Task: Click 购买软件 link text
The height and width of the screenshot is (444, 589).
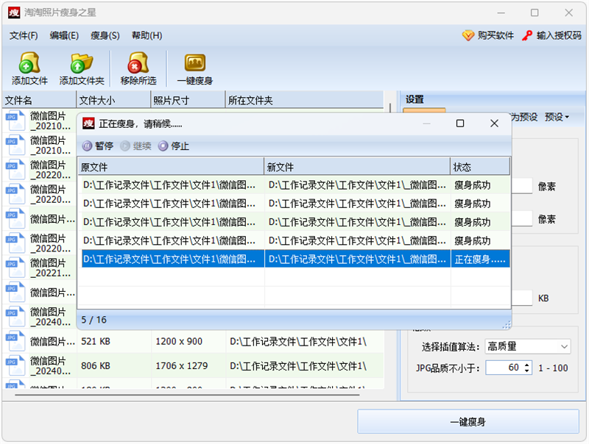Action: [x=495, y=35]
